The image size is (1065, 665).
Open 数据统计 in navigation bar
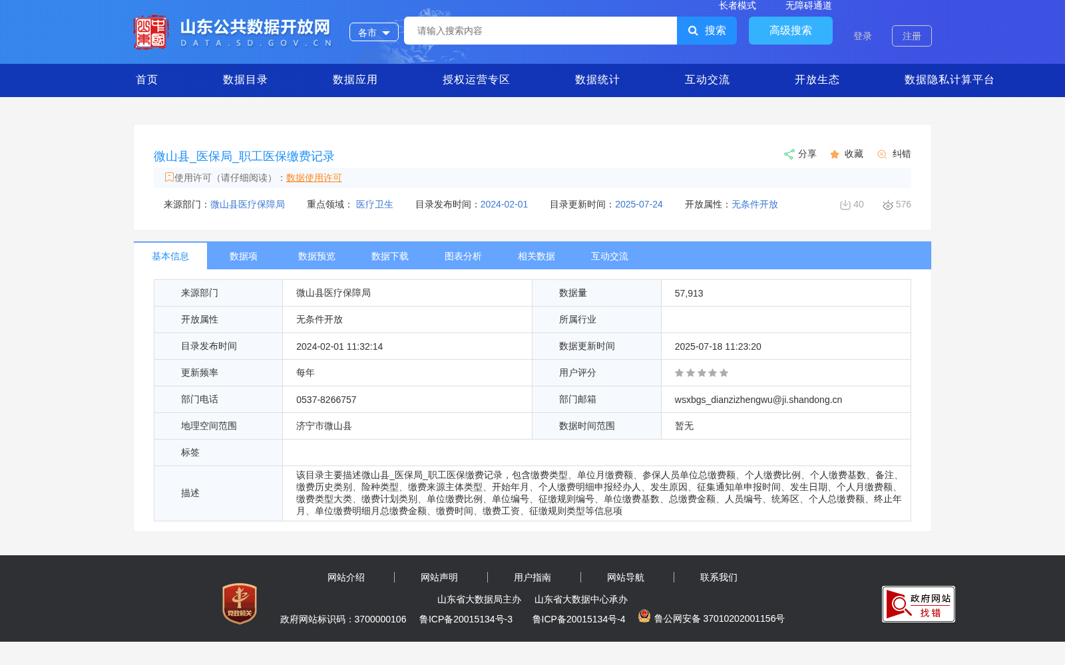tap(597, 80)
